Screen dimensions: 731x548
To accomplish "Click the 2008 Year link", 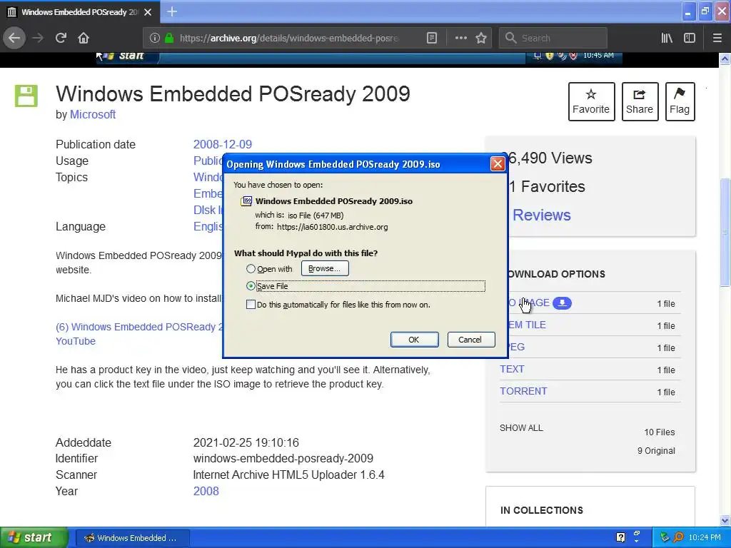I will 206,491.
